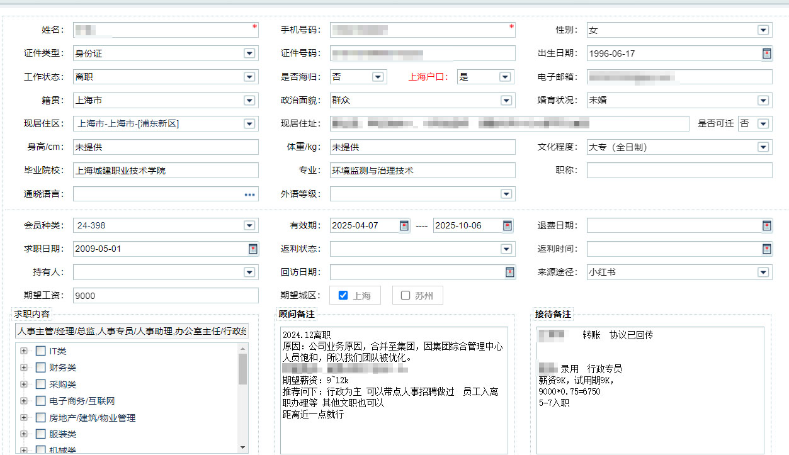Open the 籍贯 dropdown showing 上海市
This screenshot has height=455, width=789.
[x=250, y=100]
